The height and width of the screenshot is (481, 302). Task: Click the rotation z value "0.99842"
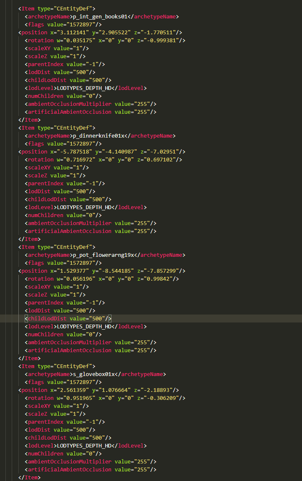tap(158, 279)
